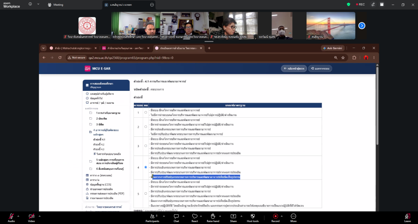Click the meeting info icon next to Zoom Workplace
Viewport: 418px width, 224px height.
coord(30,4)
